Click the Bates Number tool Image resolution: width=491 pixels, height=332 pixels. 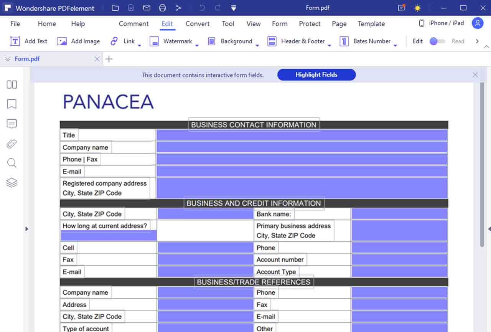pyautogui.click(x=365, y=41)
